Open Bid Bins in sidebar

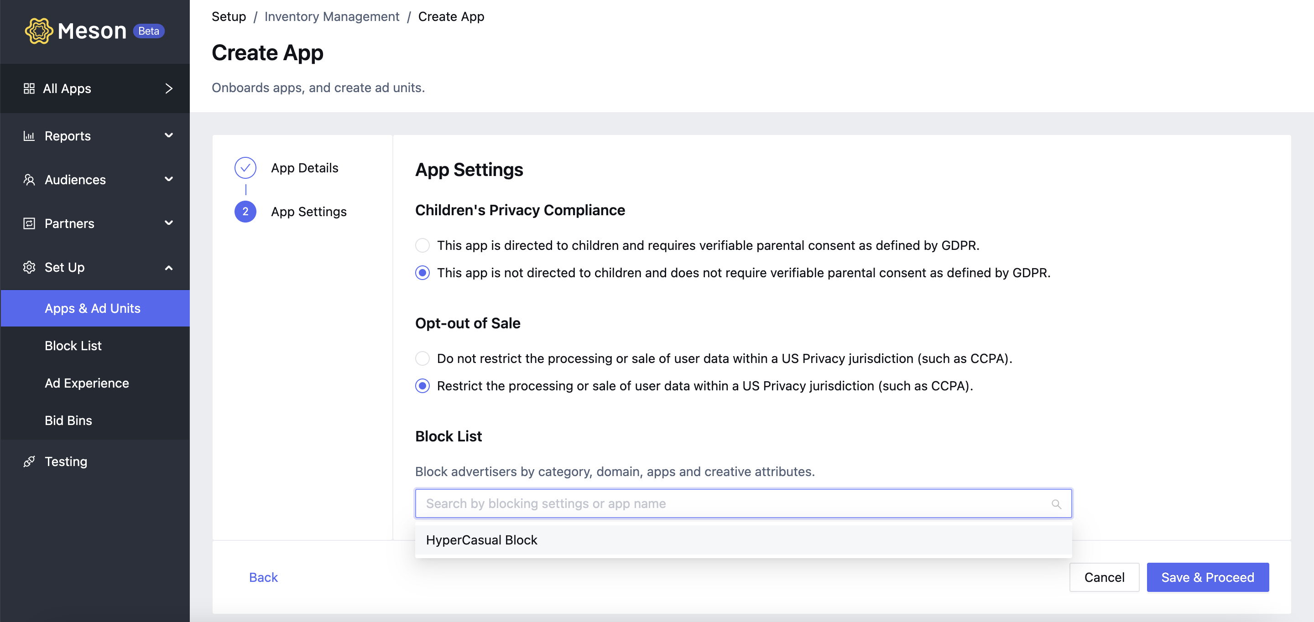pyautogui.click(x=95, y=420)
